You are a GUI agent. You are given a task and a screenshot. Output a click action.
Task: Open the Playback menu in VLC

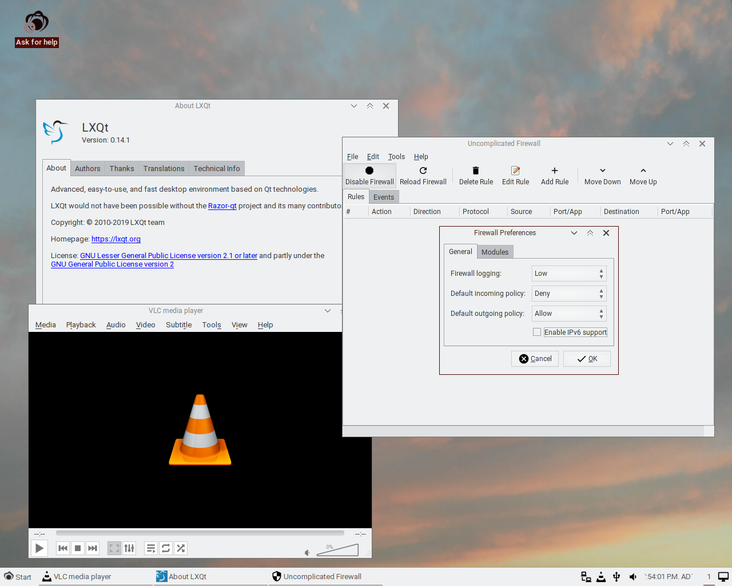point(81,324)
